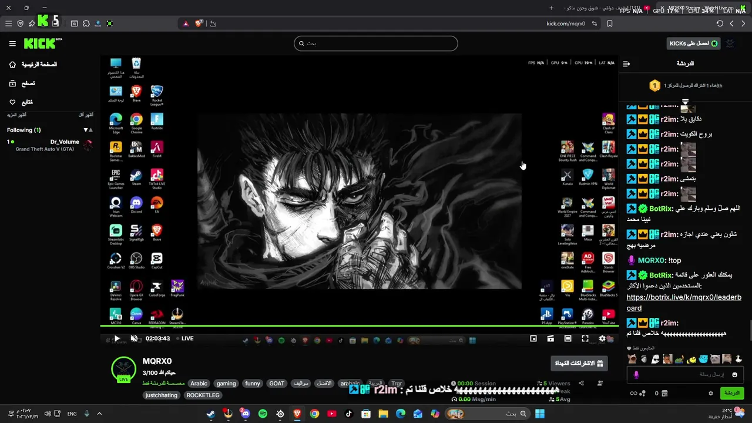Open the Windows Start menu
The height and width of the screenshot is (423, 752).
tap(540, 414)
